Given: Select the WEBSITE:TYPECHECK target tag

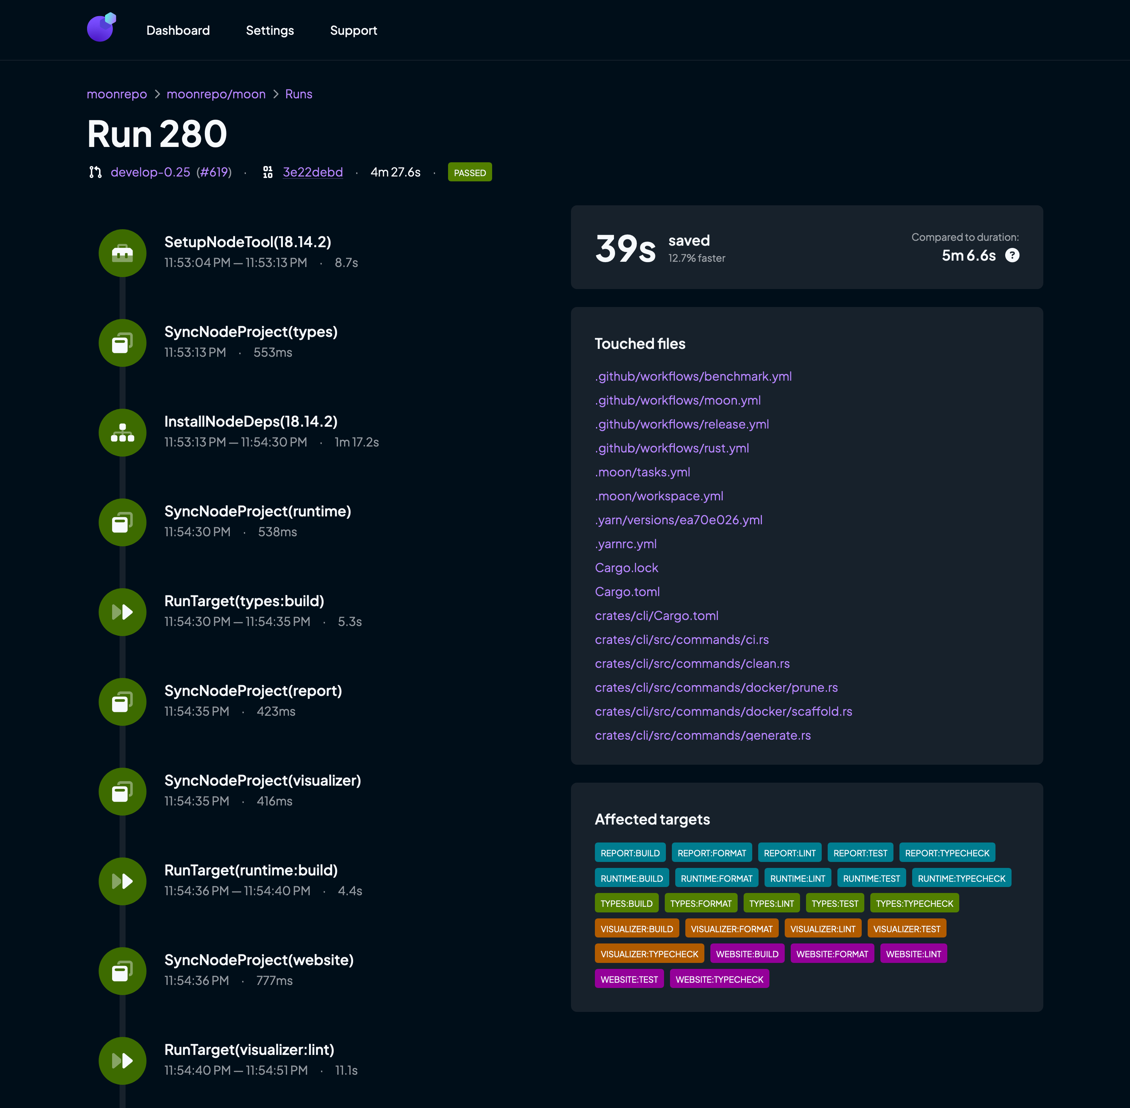Looking at the screenshot, I should point(719,979).
